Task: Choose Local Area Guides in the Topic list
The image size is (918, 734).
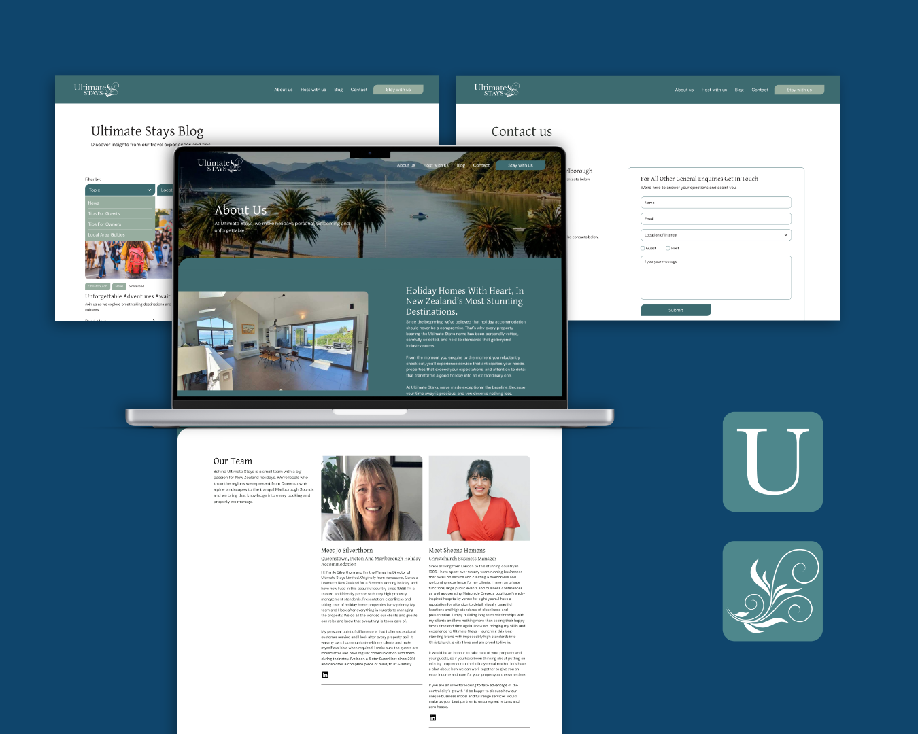Action: point(120,234)
